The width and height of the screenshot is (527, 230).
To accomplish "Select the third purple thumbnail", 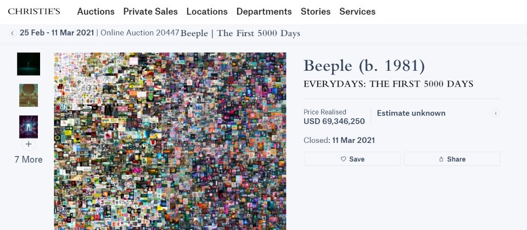I will coord(29,127).
